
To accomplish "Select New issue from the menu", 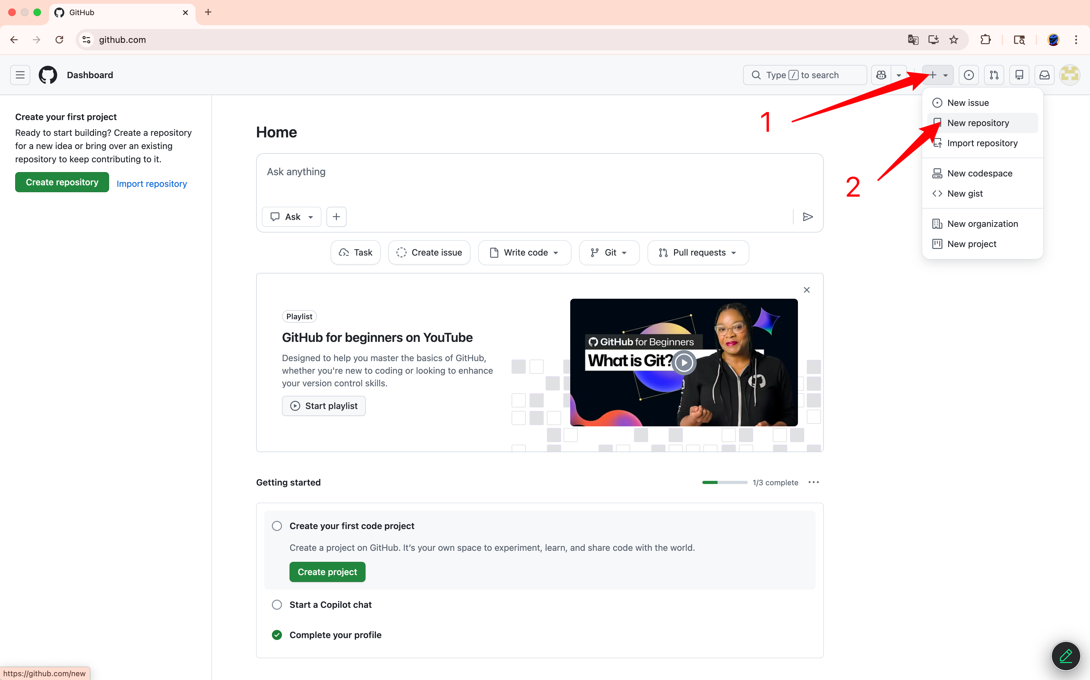I will (982, 102).
